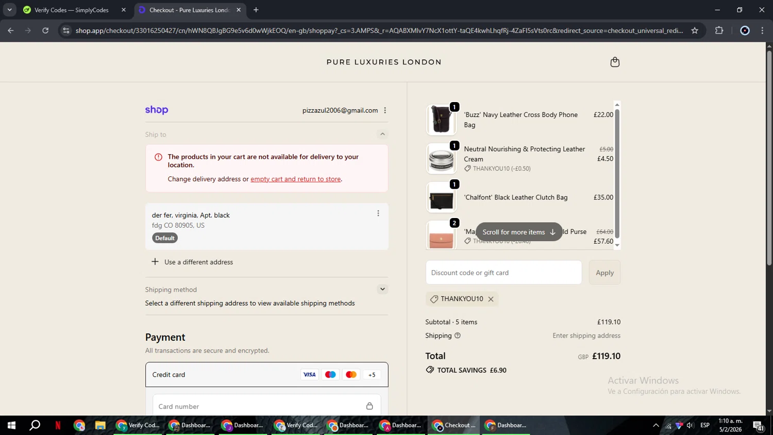Show hidden system tray icons
773x435 pixels.
(656, 425)
